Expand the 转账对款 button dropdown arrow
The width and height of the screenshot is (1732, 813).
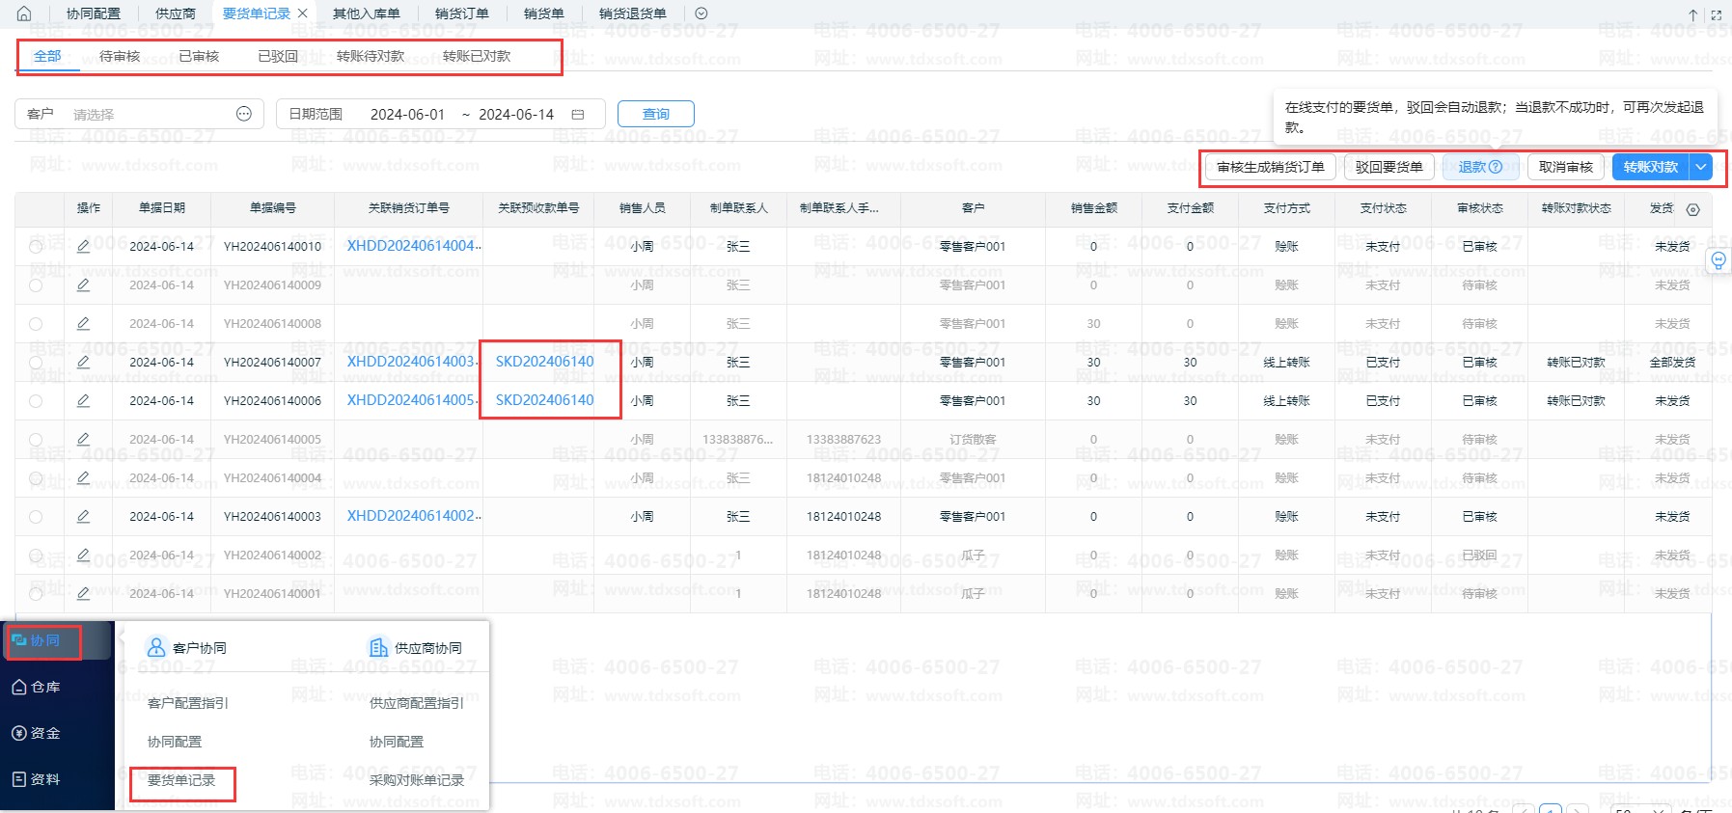1701,167
